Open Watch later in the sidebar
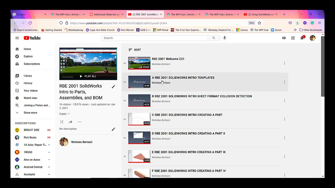The image size is (335, 188). coord(30,98)
